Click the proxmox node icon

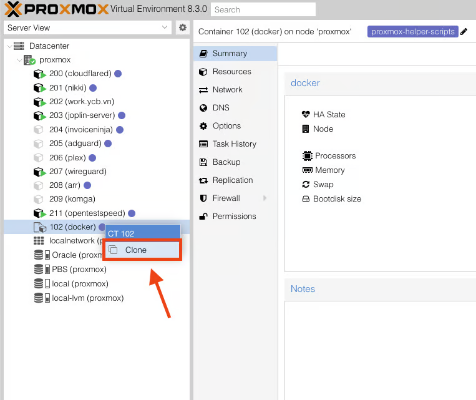coord(29,60)
